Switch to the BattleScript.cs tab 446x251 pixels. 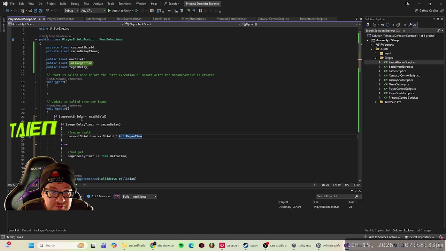click(x=161, y=19)
